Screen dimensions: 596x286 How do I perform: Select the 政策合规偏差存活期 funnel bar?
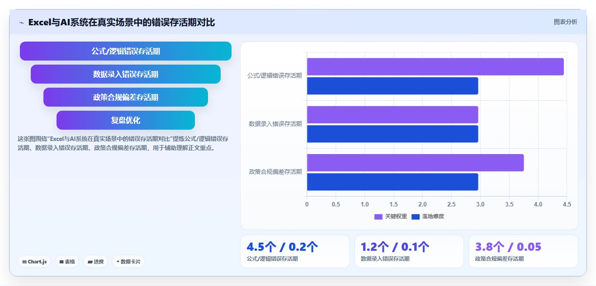click(x=126, y=97)
